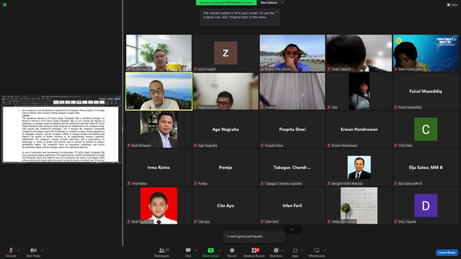The width and height of the screenshot is (461, 259).
Task: Select Dewi Yuliani_MM's video tile
Action: point(426,53)
